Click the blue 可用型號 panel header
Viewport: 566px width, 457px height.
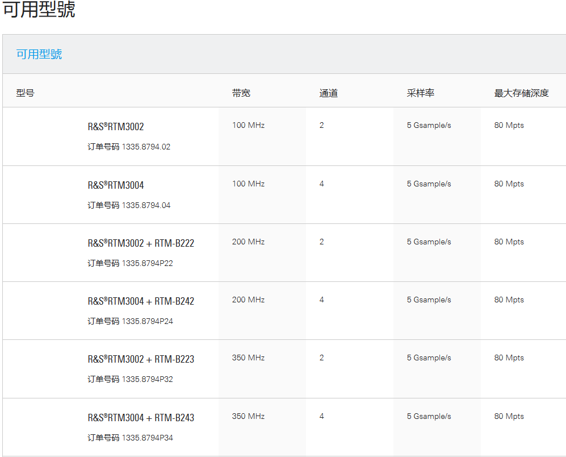[39, 55]
